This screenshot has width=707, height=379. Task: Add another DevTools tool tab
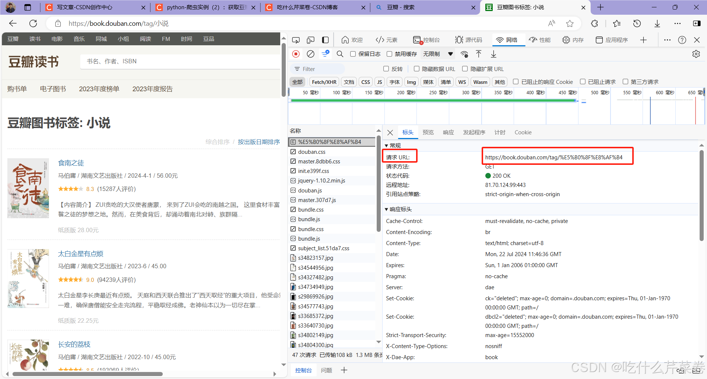[x=643, y=40]
